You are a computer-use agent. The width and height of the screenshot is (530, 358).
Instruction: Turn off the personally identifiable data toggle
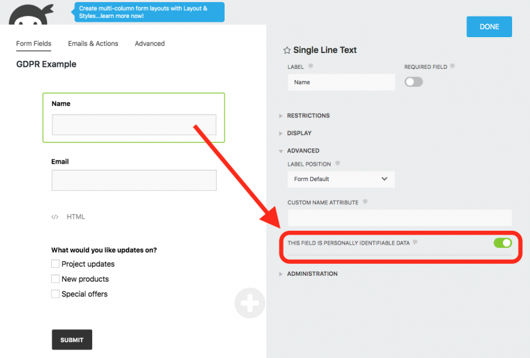[502, 243]
